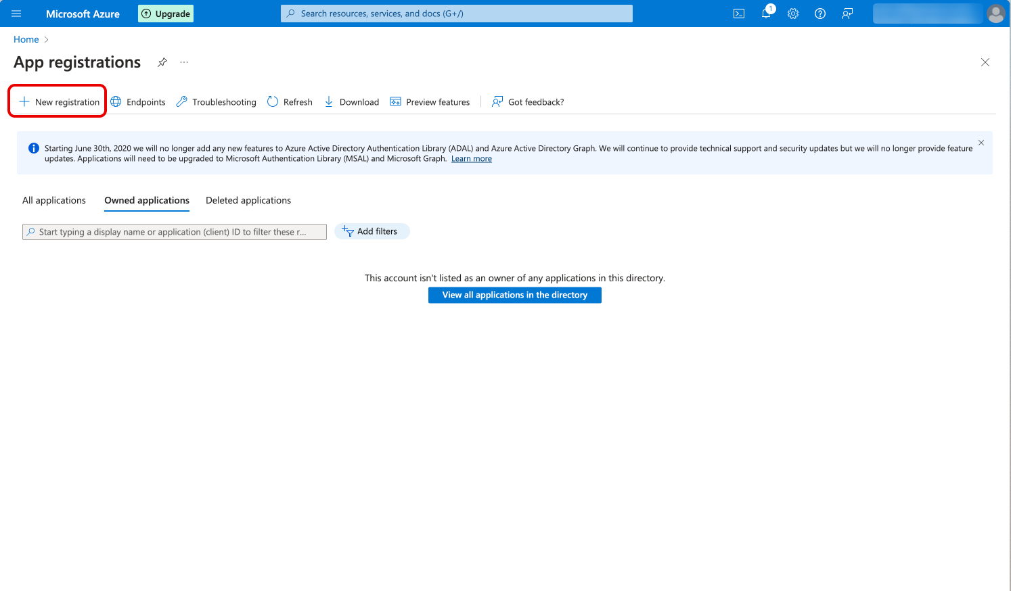Focus the top search resources box
Image resolution: width=1011 pixels, height=591 pixels.
tap(457, 14)
